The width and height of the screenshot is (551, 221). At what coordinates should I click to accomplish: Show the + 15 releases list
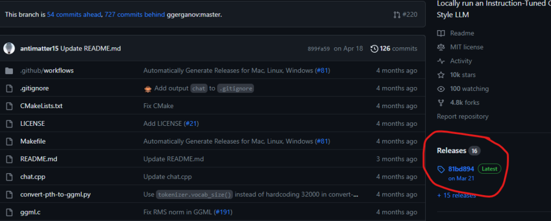click(456, 195)
